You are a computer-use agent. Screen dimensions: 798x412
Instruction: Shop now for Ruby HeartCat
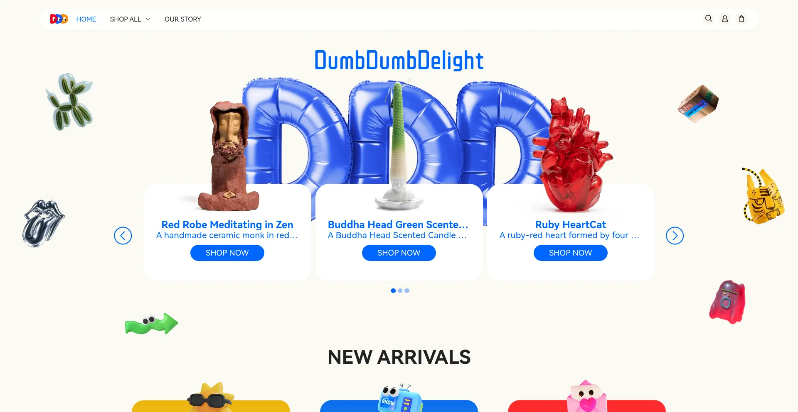[571, 253]
